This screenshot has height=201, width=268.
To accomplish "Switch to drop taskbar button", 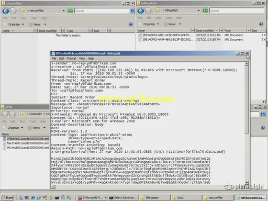I will pos(187,197).
